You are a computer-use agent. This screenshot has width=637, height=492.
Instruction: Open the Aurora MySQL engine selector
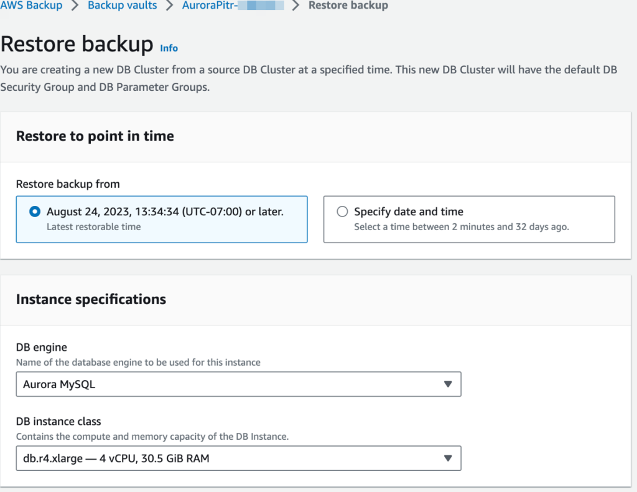click(238, 384)
